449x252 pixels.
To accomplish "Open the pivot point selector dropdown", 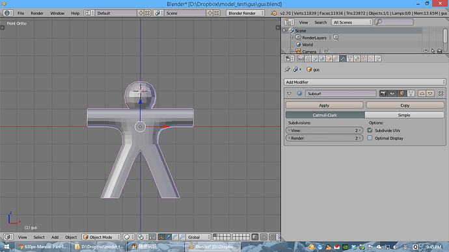I will click(x=142, y=237).
